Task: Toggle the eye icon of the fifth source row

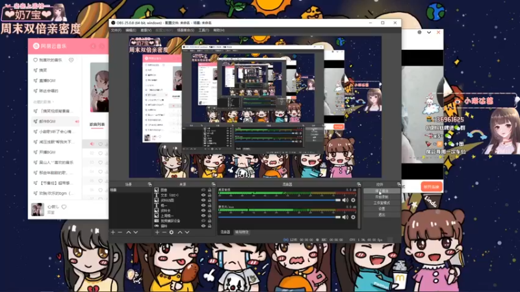Action: pyautogui.click(x=203, y=210)
